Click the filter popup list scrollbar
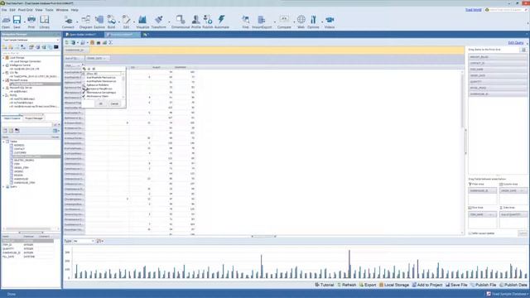Image resolution: width=530 pixels, height=298 pixels. pos(123,85)
